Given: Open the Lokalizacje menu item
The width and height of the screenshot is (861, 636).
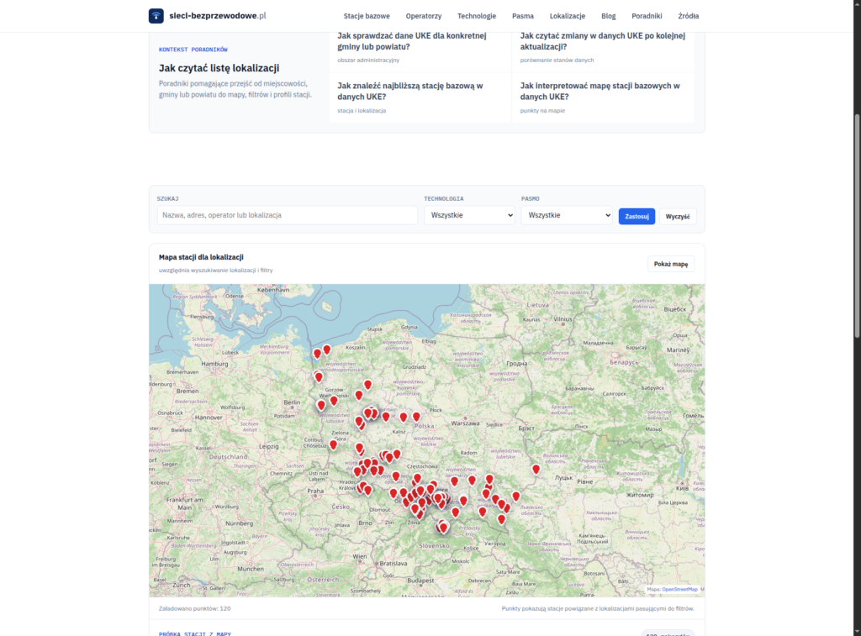Looking at the screenshot, I should tap(568, 16).
